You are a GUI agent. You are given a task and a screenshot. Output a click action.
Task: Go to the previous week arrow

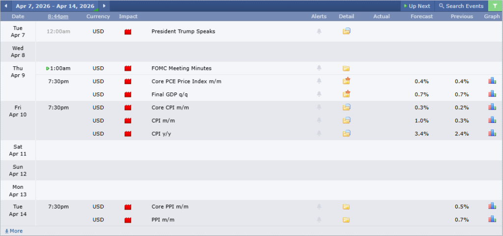[5, 6]
